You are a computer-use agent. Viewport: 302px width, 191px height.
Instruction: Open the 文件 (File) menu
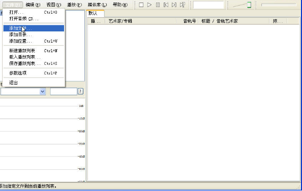coord(13,5)
